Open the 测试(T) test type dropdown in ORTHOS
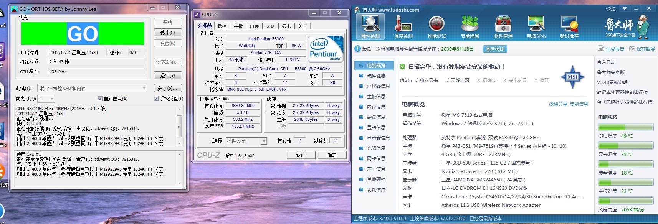Screen dimensions: 658x224 [92, 88]
